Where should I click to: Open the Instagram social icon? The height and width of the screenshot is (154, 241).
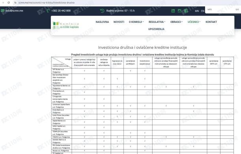(x=179, y=11)
